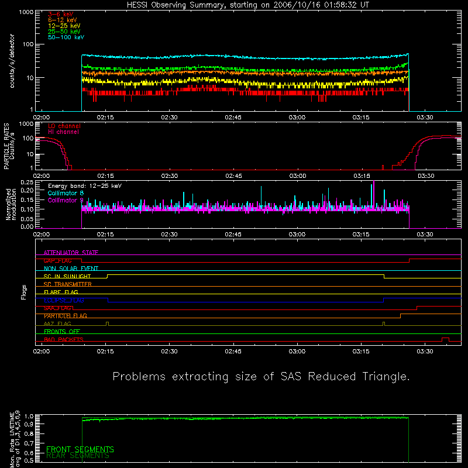
Task: Click the 02:45 tick label under the counts panel
Action: (233, 118)
